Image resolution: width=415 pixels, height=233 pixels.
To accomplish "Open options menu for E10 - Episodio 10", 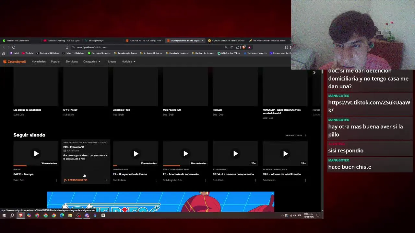I will tap(106, 180).
